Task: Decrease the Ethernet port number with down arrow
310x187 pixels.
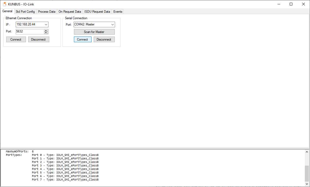Action: pos(46,33)
